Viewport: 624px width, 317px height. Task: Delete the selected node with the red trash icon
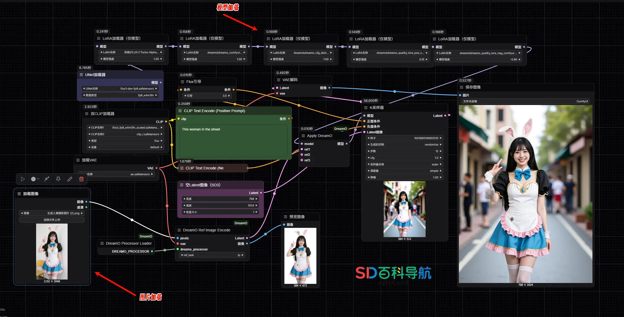coord(81,179)
